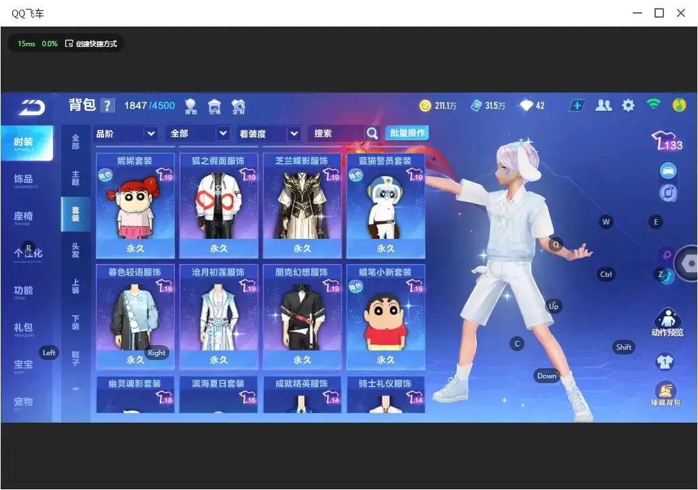Screen dimensions: 698x490
Task: Select the 暮色轻语服饰 outfit card
Action: 135,316
